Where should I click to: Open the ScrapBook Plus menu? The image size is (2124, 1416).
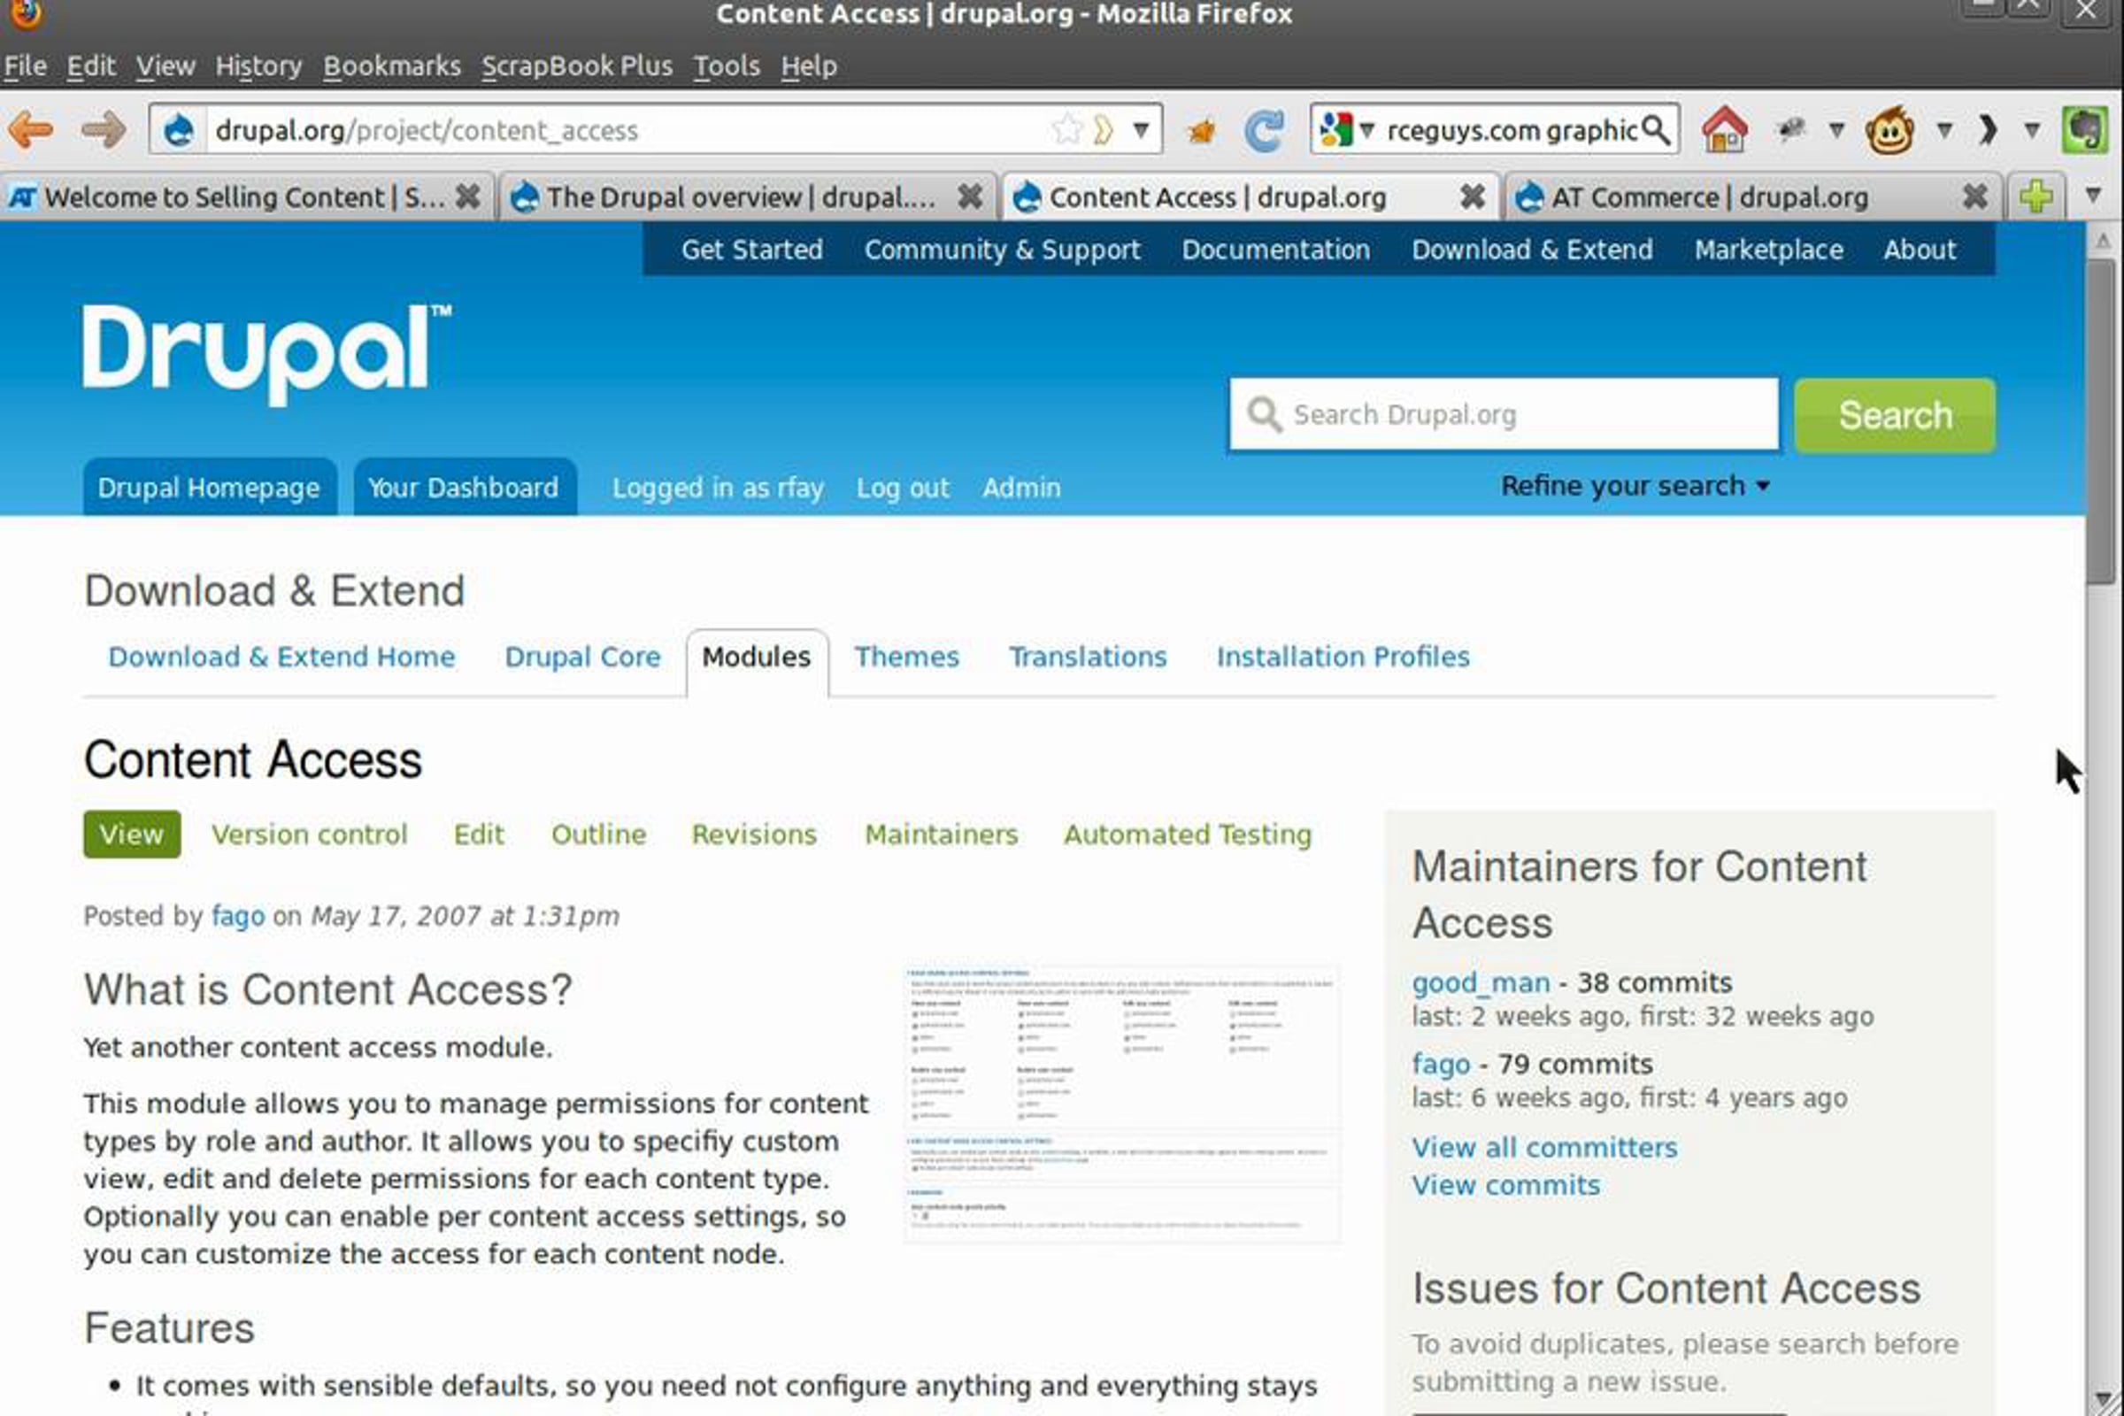(x=577, y=65)
